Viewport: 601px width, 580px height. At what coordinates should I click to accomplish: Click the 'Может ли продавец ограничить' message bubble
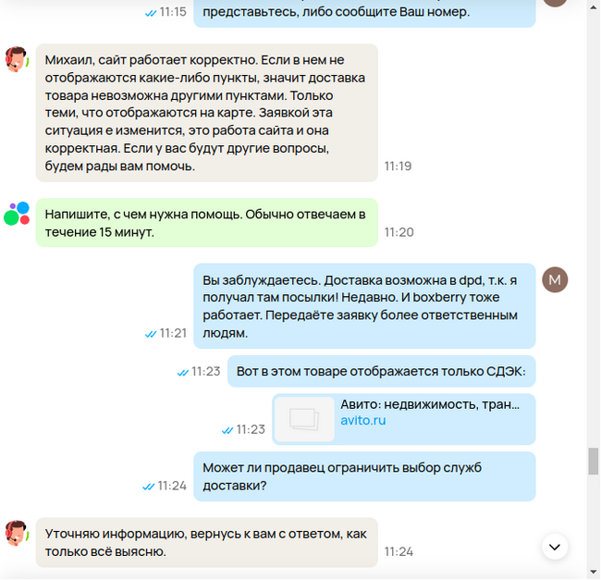[x=364, y=476]
